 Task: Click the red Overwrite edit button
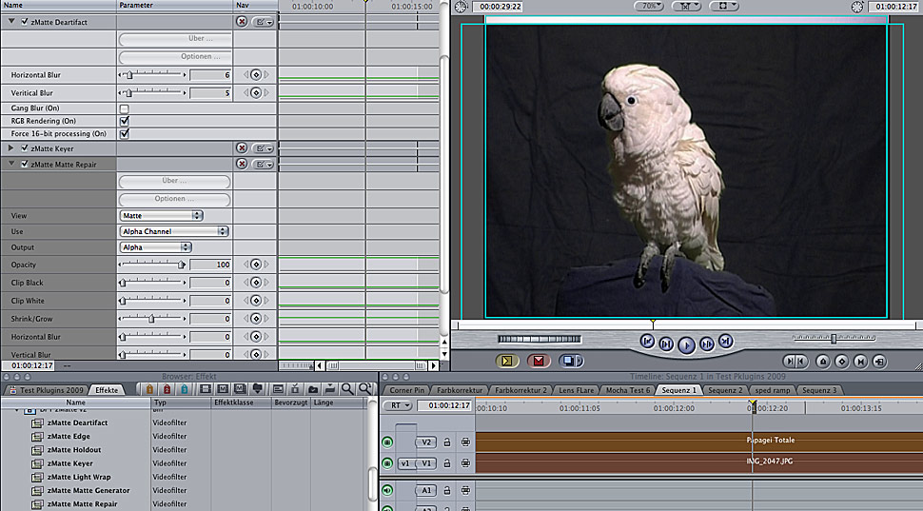point(539,361)
